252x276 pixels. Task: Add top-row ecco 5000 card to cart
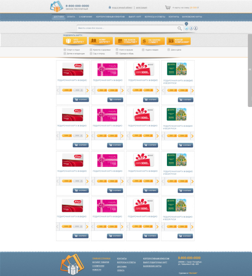151,100
